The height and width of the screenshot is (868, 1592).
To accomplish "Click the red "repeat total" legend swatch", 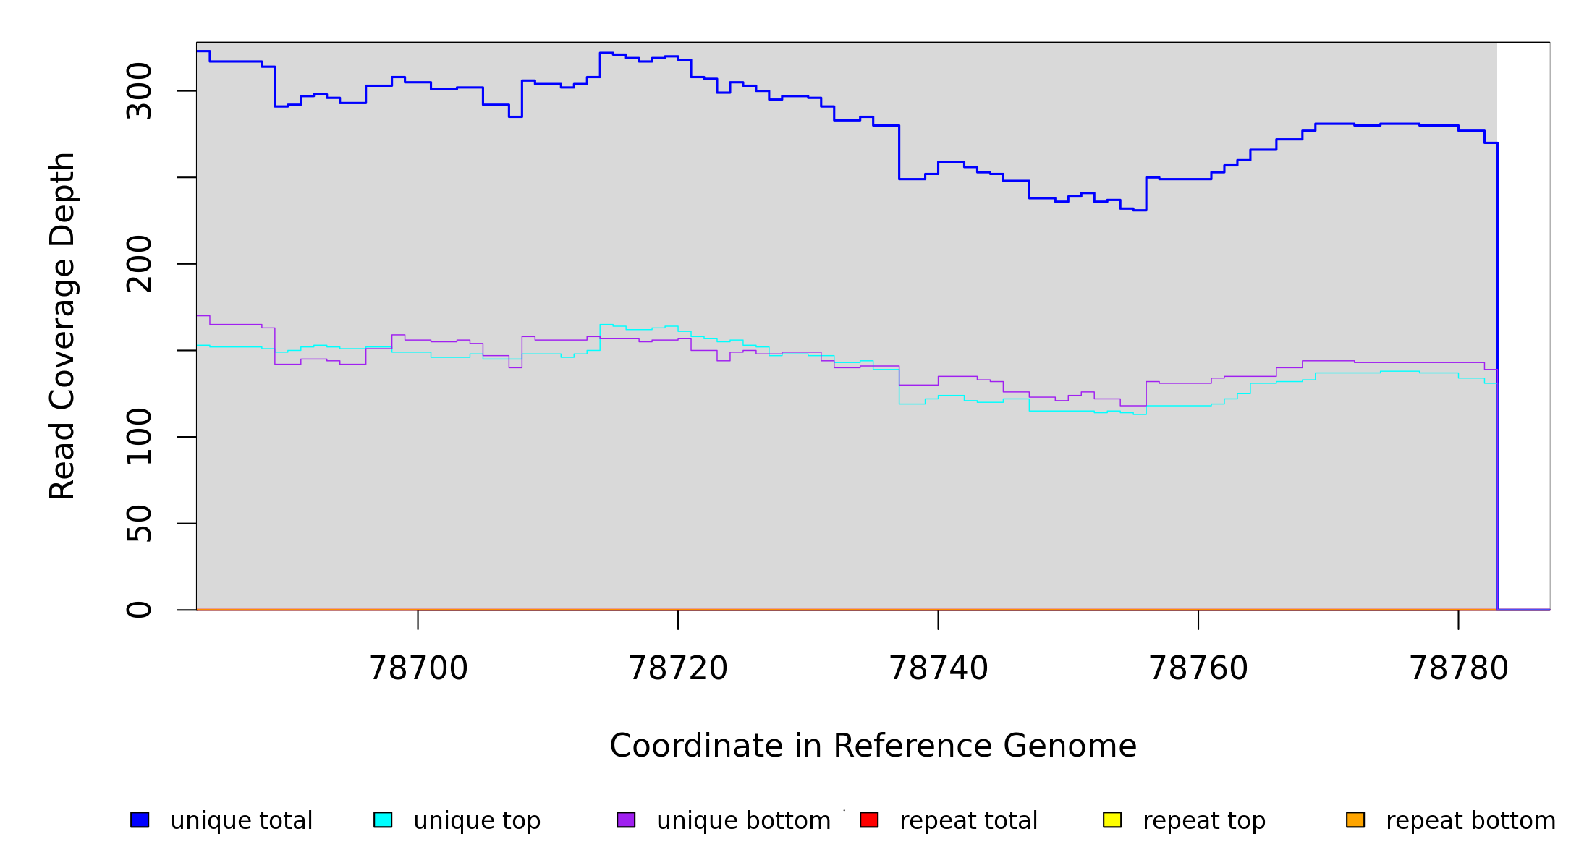I will click(x=869, y=820).
